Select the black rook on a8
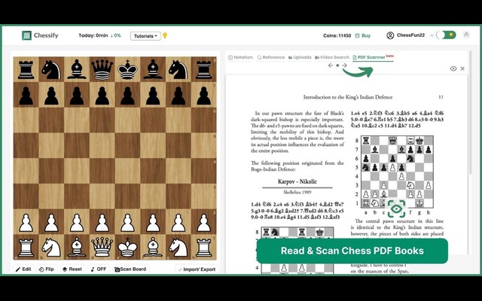The image size is (482, 301). click(26, 69)
